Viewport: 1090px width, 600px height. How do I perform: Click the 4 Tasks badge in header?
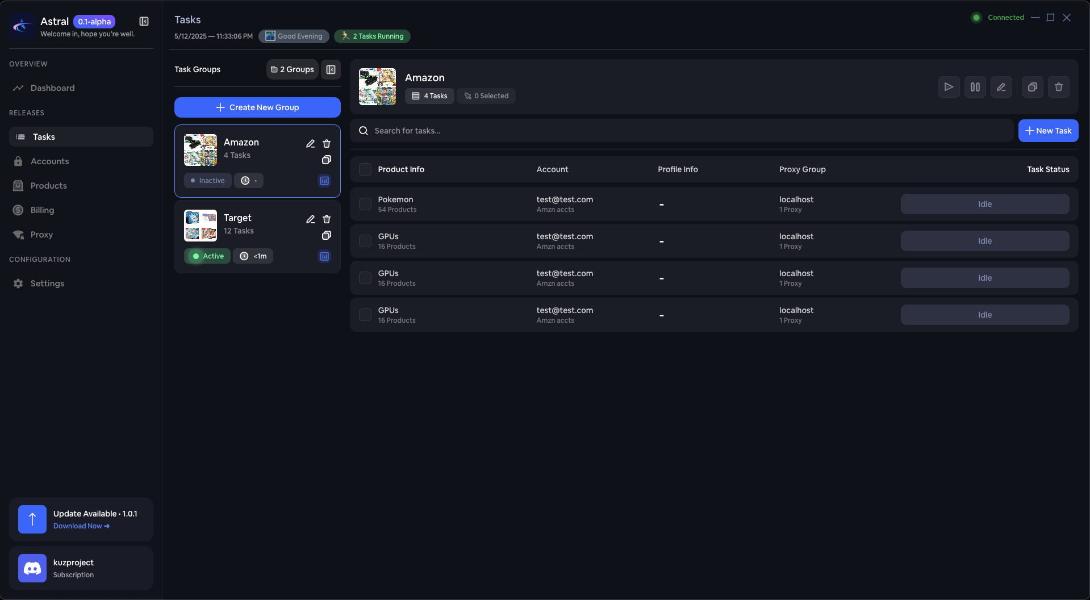pyautogui.click(x=429, y=96)
